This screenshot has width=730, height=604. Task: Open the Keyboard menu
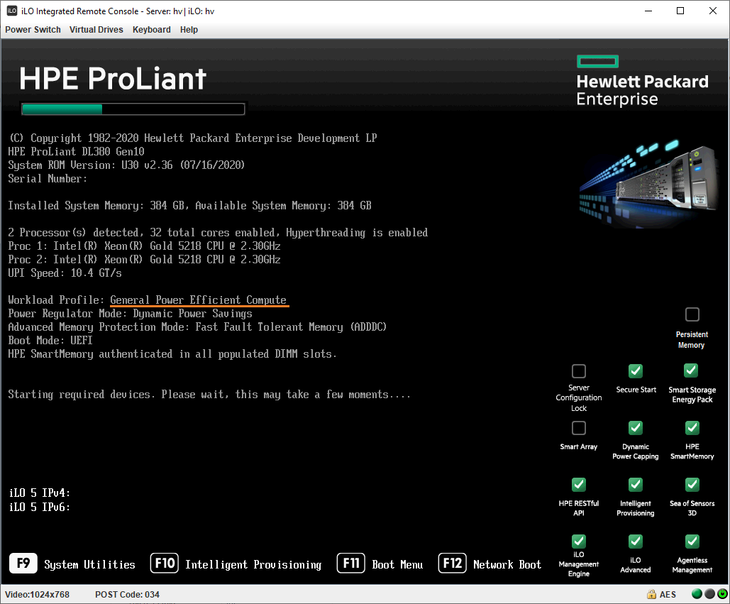point(152,29)
